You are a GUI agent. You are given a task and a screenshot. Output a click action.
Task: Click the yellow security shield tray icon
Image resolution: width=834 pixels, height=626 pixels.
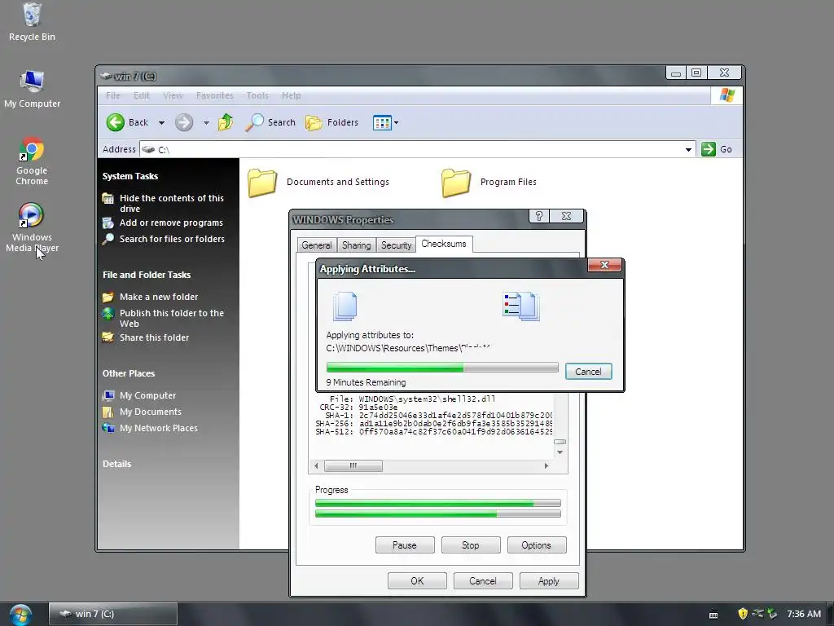coord(743,614)
